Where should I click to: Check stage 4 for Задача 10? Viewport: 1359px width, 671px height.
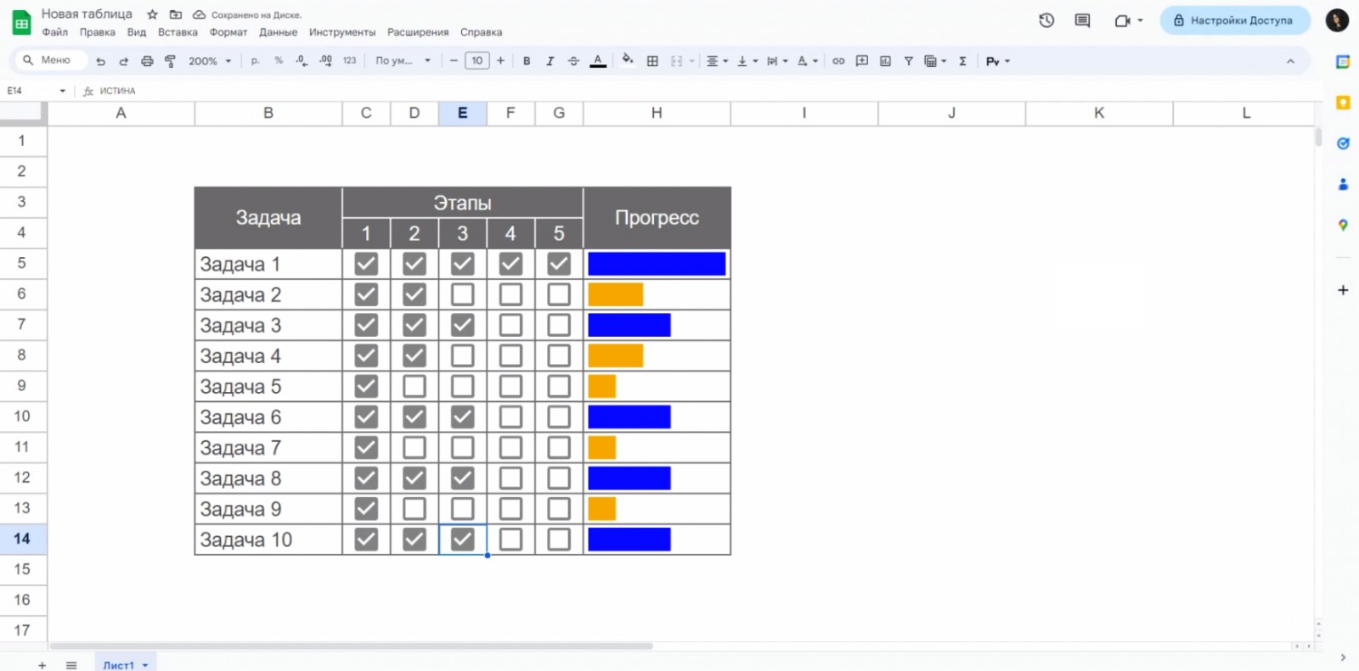pyautogui.click(x=510, y=539)
